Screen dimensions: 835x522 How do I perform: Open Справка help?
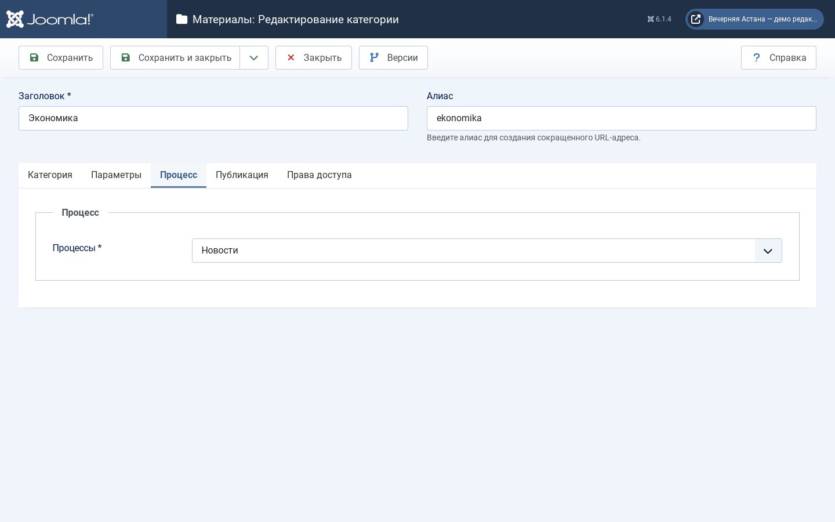(x=778, y=57)
